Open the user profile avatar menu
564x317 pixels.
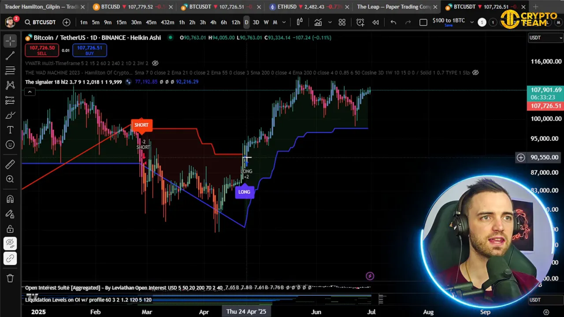tap(10, 22)
